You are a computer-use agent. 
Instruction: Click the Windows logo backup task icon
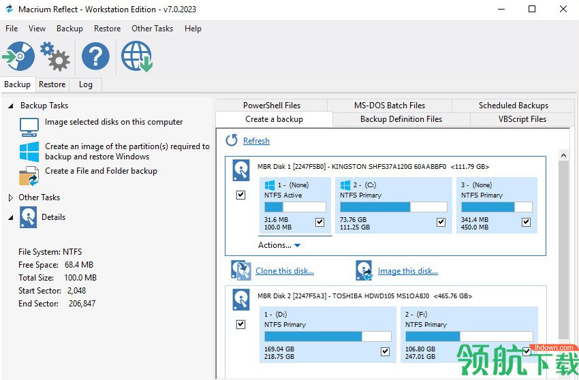coord(29,151)
